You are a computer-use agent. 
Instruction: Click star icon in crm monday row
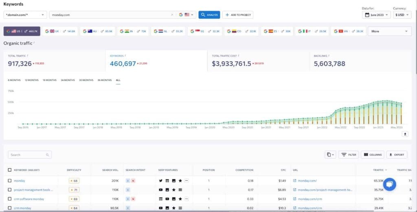point(173,208)
